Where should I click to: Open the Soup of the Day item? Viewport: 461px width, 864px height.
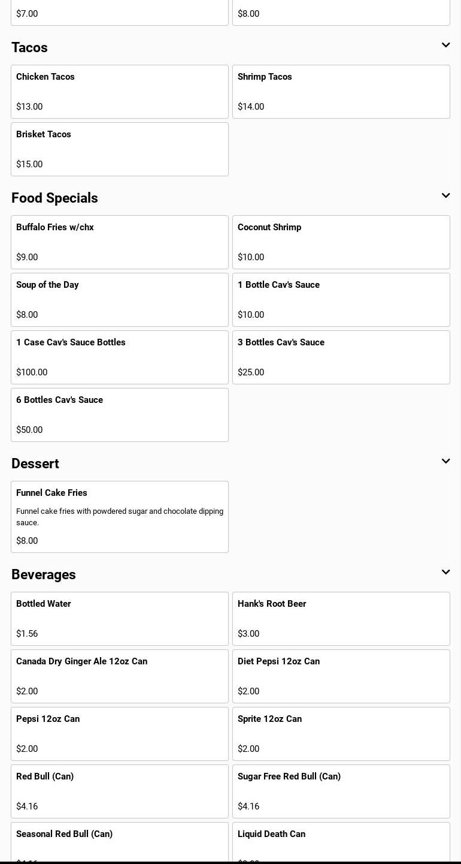[x=120, y=300]
